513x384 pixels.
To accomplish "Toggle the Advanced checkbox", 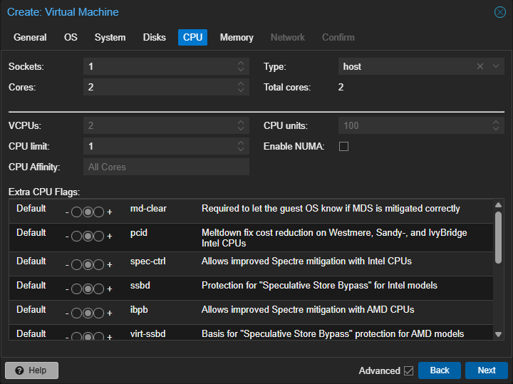I will pyautogui.click(x=409, y=370).
